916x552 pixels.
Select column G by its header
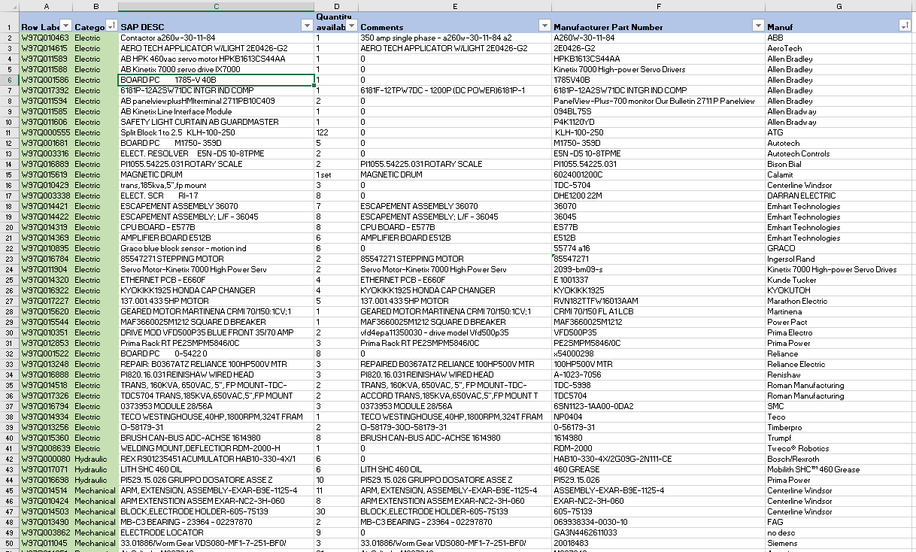(839, 6)
